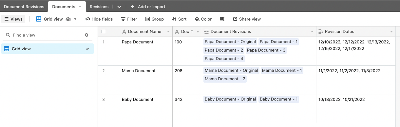Switch to the Document Revisions tab

coord(24,7)
